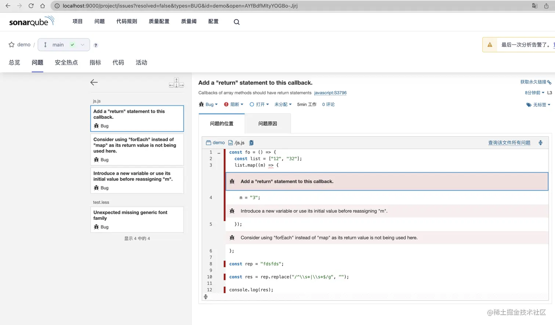The width and height of the screenshot is (555, 325).
Task: Click the tag icon beside 无标签
Action: coord(529,105)
